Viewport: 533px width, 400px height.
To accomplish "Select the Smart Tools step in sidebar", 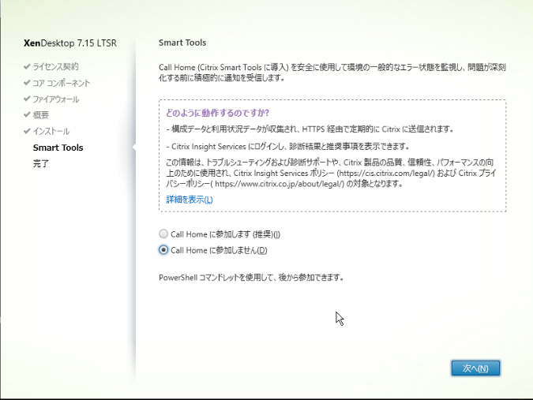I will 58,148.
